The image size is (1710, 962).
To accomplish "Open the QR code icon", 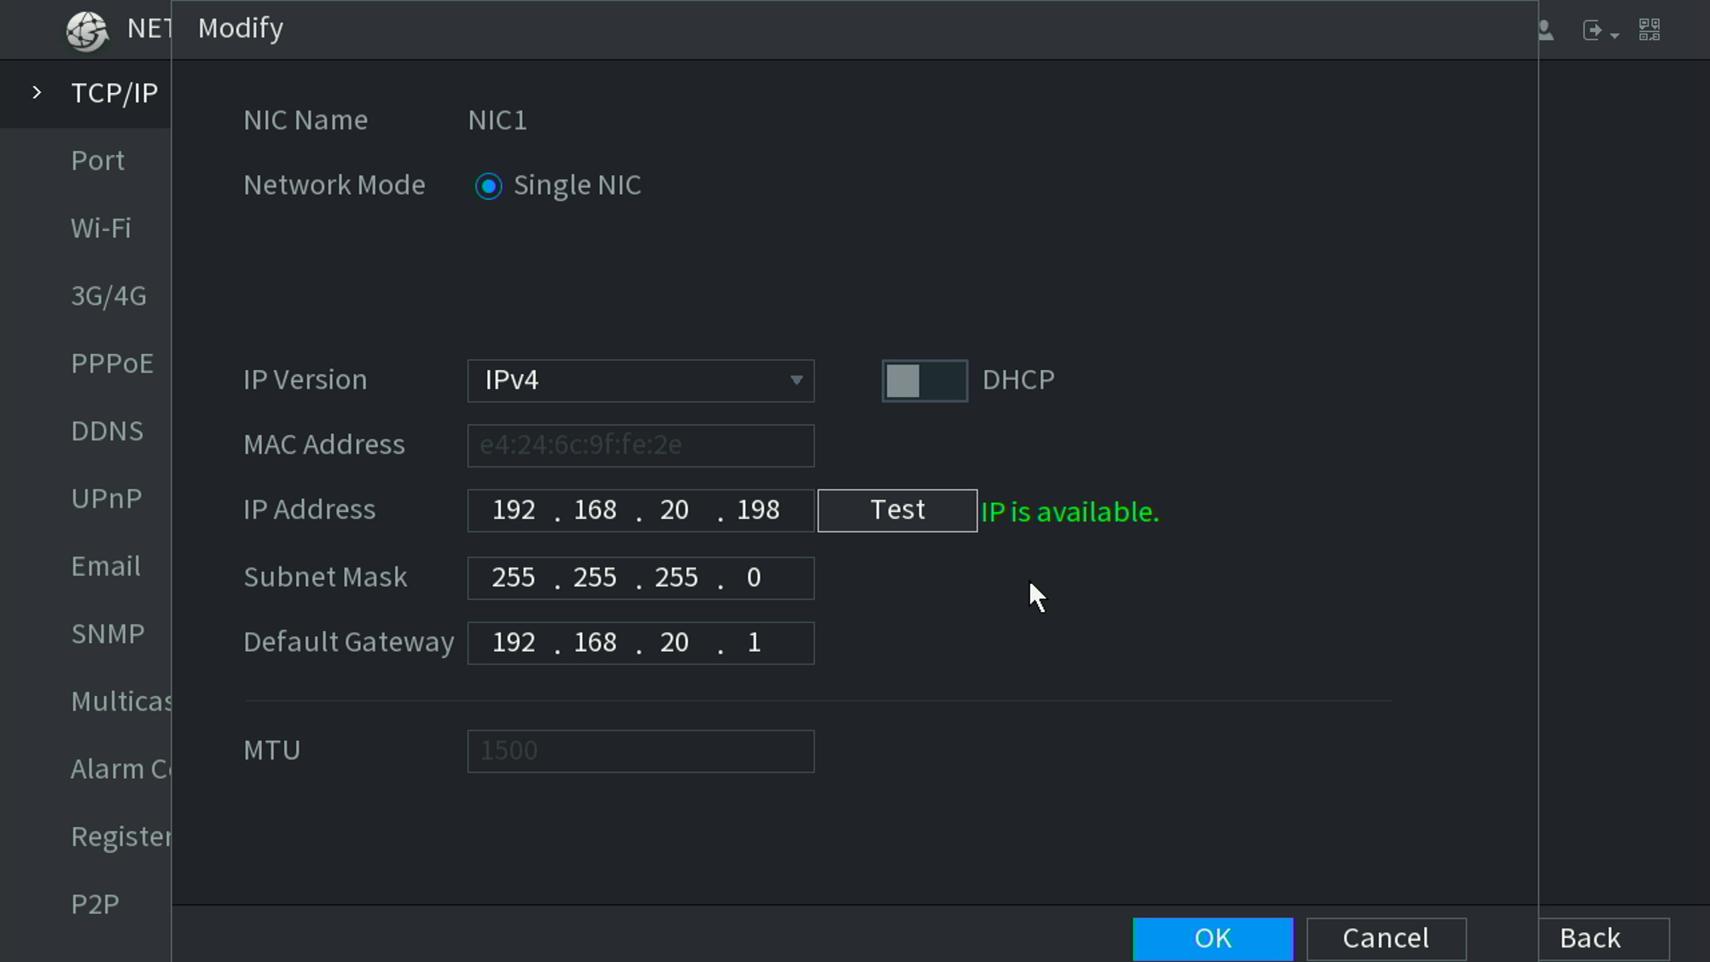I will click(x=1649, y=29).
